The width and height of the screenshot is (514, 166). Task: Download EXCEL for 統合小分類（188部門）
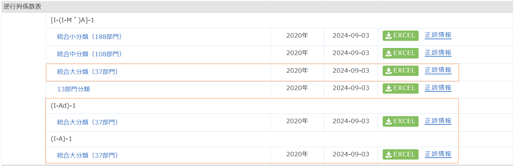[x=400, y=36]
